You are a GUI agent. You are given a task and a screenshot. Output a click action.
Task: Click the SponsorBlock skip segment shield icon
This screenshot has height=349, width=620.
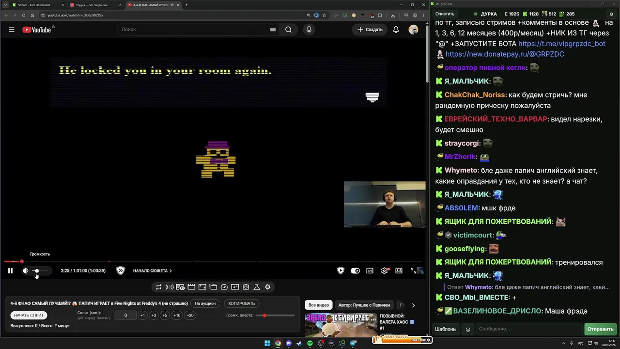coord(121,270)
